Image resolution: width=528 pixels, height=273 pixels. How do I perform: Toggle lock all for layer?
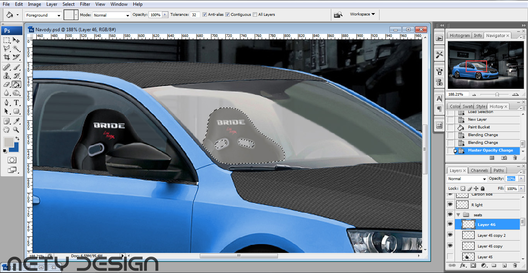482,189
